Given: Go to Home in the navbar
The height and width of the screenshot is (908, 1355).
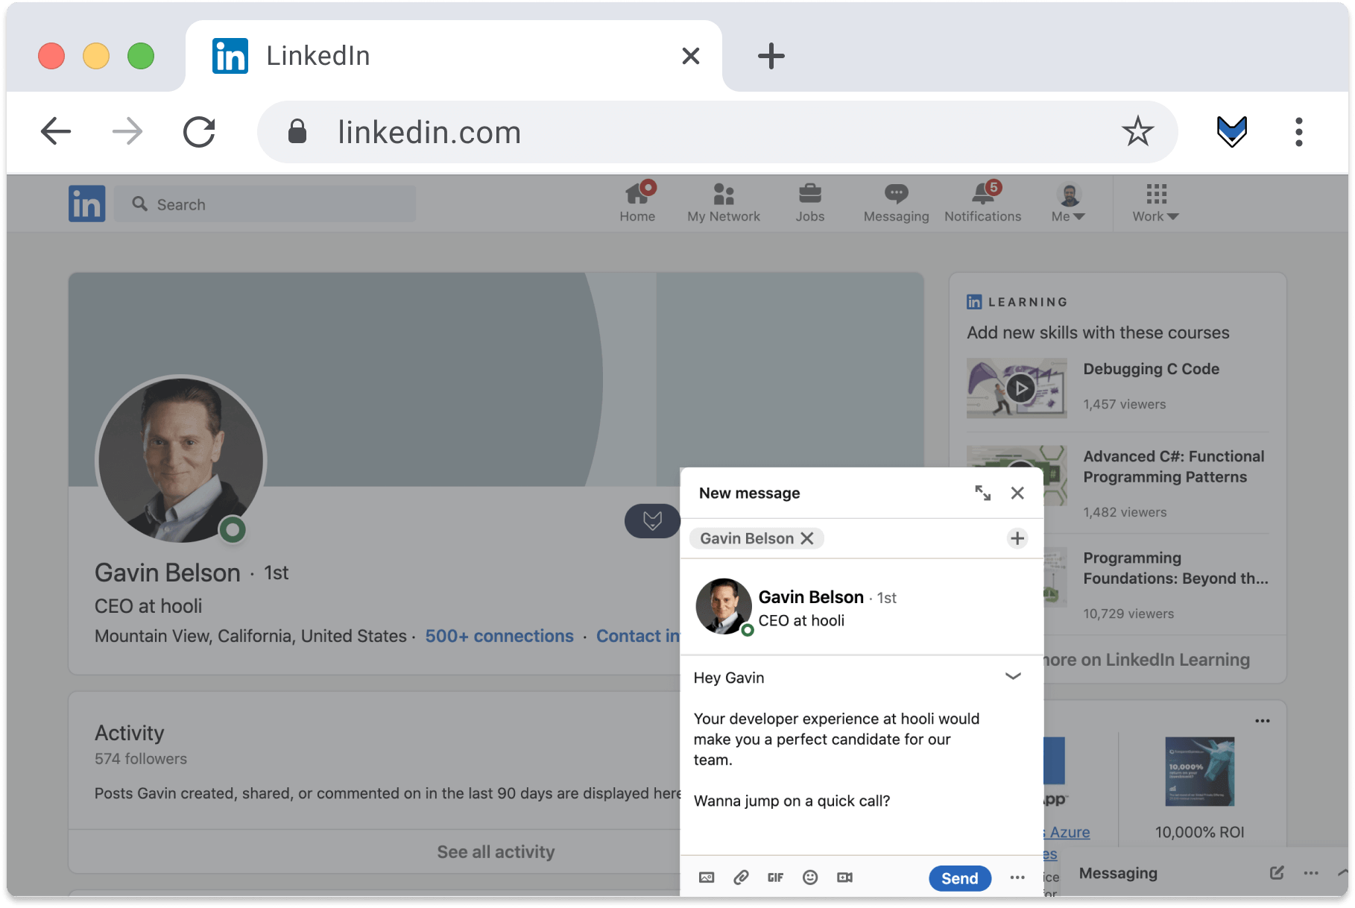Looking at the screenshot, I should [637, 202].
